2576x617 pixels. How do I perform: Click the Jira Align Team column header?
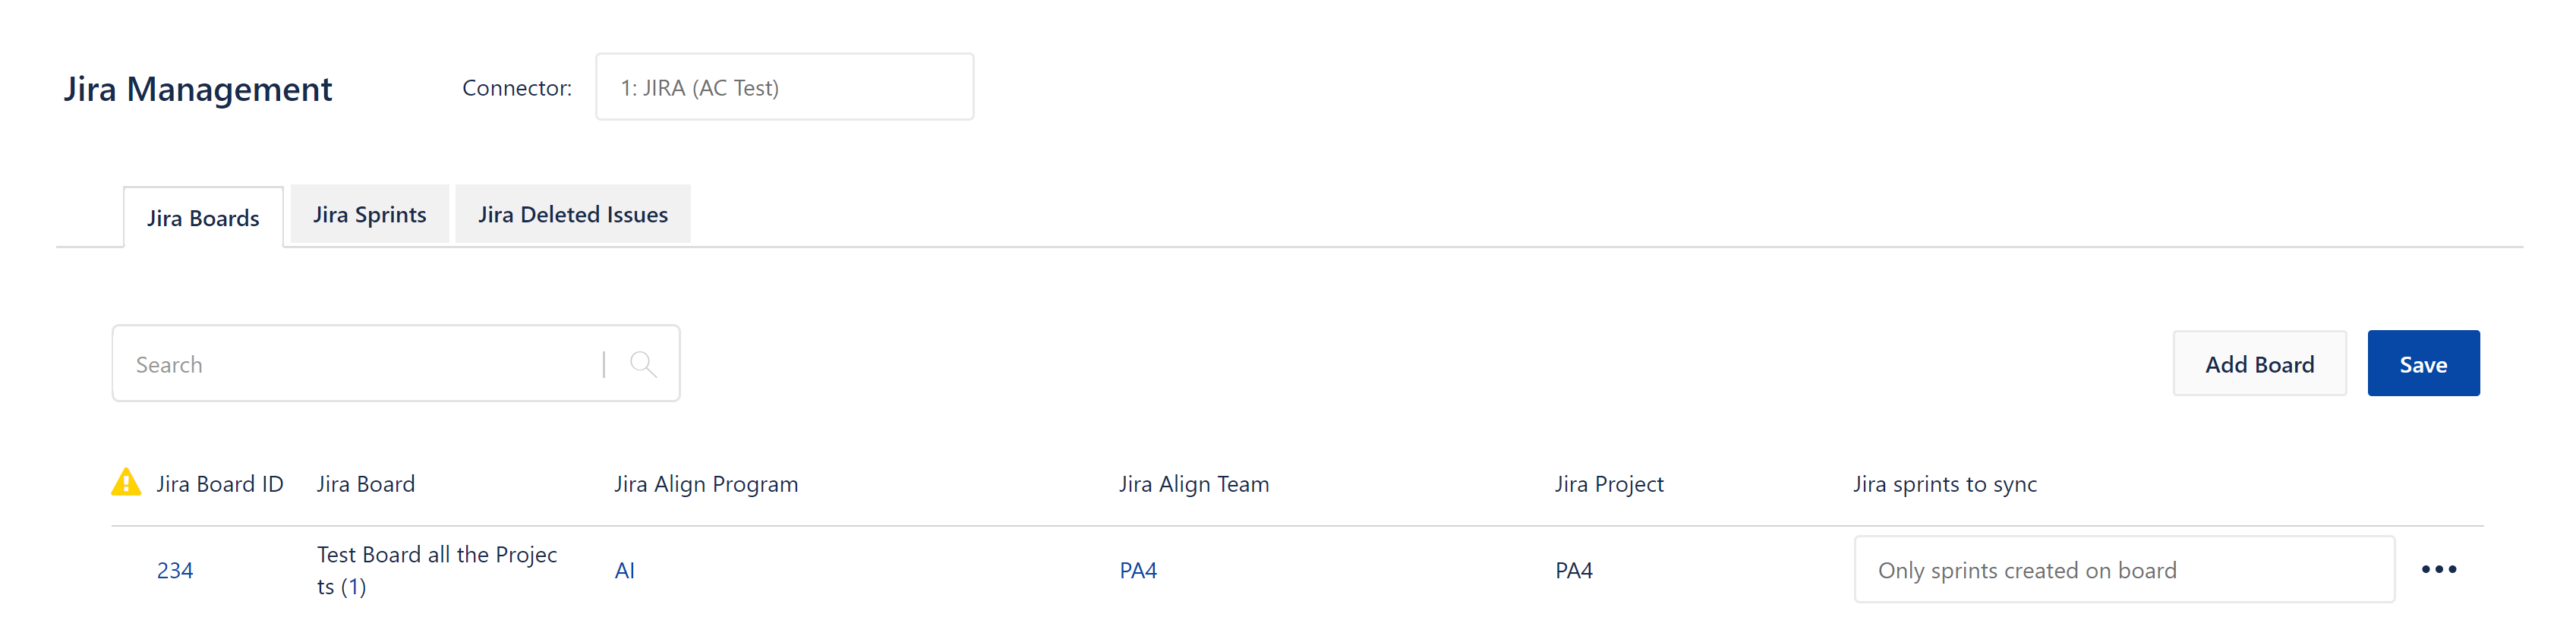(x=1193, y=483)
